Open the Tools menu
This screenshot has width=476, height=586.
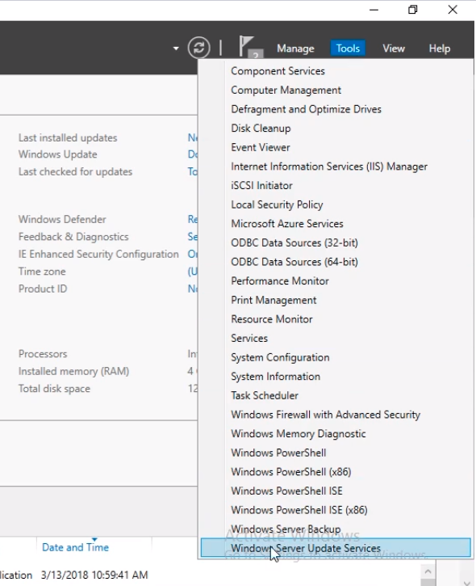(x=348, y=48)
